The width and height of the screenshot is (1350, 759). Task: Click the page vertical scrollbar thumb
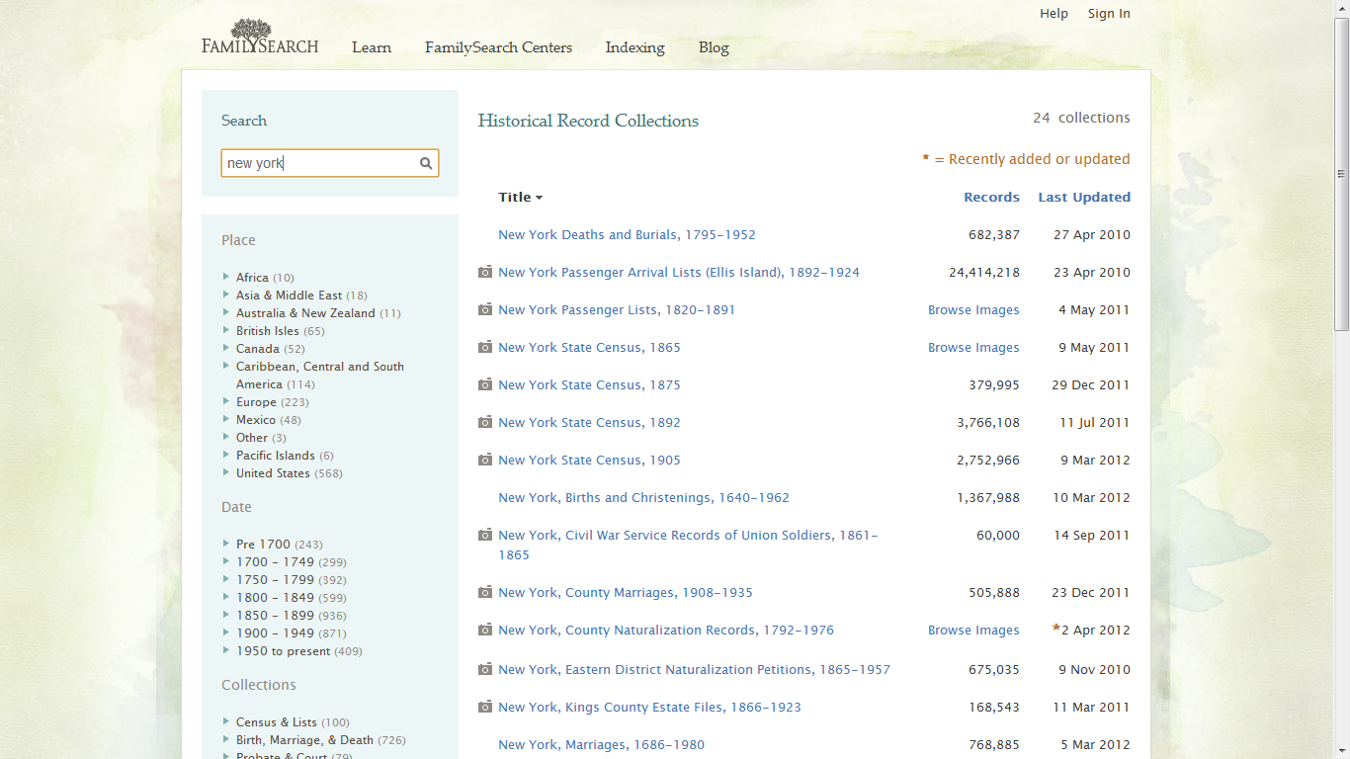point(1341,174)
